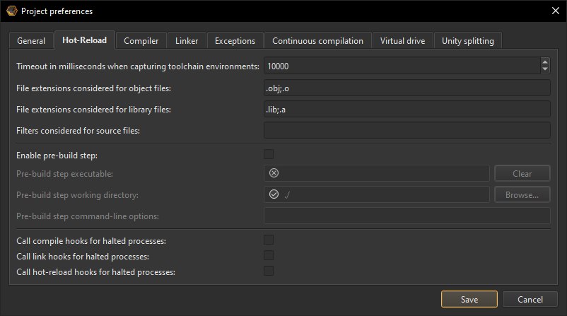The width and height of the screenshot is (567, 316).
Task: Enable the pre-build step checkbox
Action: pos(269,154)
